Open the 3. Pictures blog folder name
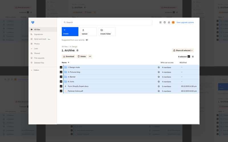228x142 pixels. pos(74,72)
